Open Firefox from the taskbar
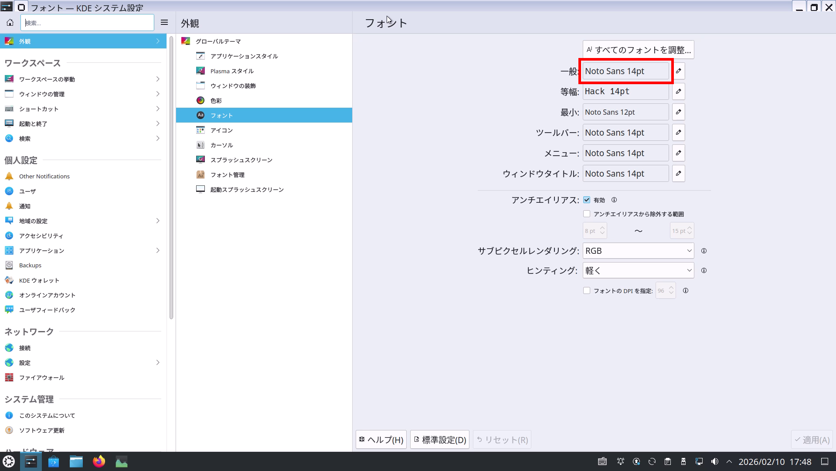 [x=99, y=461]
